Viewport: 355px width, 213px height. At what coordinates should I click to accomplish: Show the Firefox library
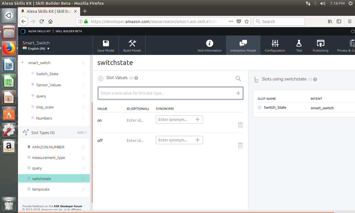[x=330, y=21]
